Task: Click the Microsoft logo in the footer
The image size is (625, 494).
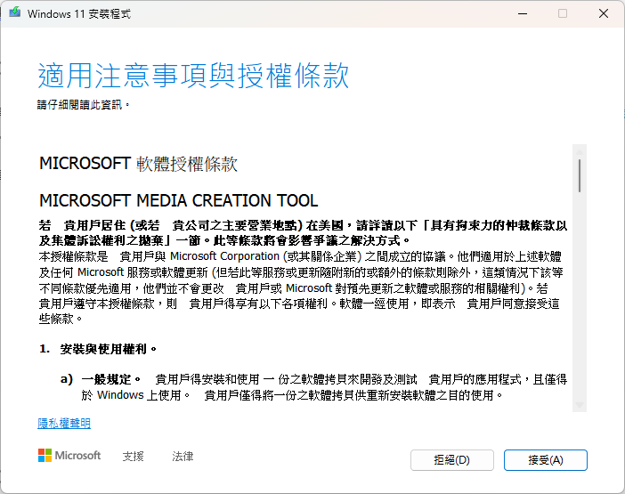Action: 69,456
